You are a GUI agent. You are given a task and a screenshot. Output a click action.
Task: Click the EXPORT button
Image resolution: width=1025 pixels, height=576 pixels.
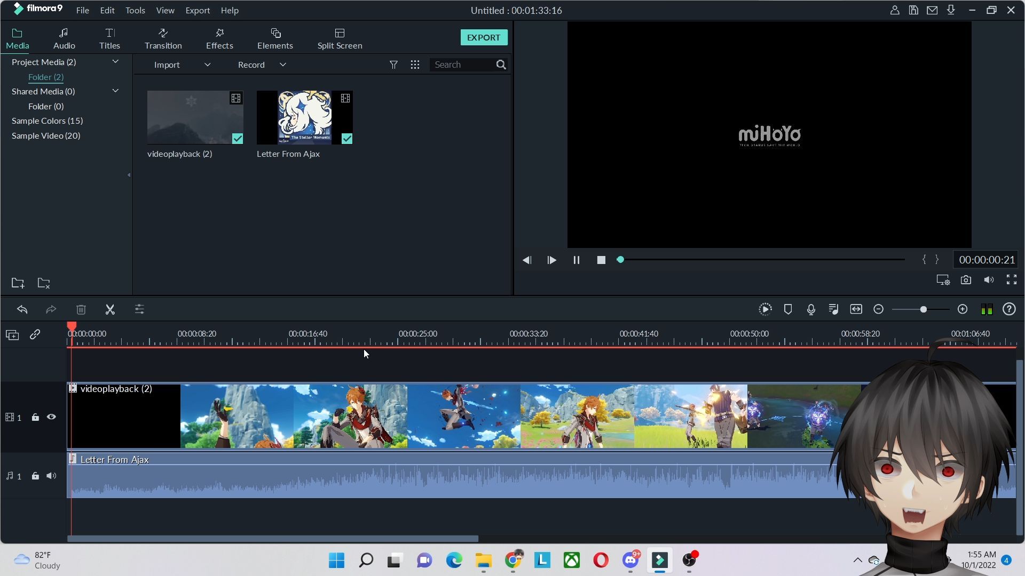pyautogui.click(x=484, y=37)
